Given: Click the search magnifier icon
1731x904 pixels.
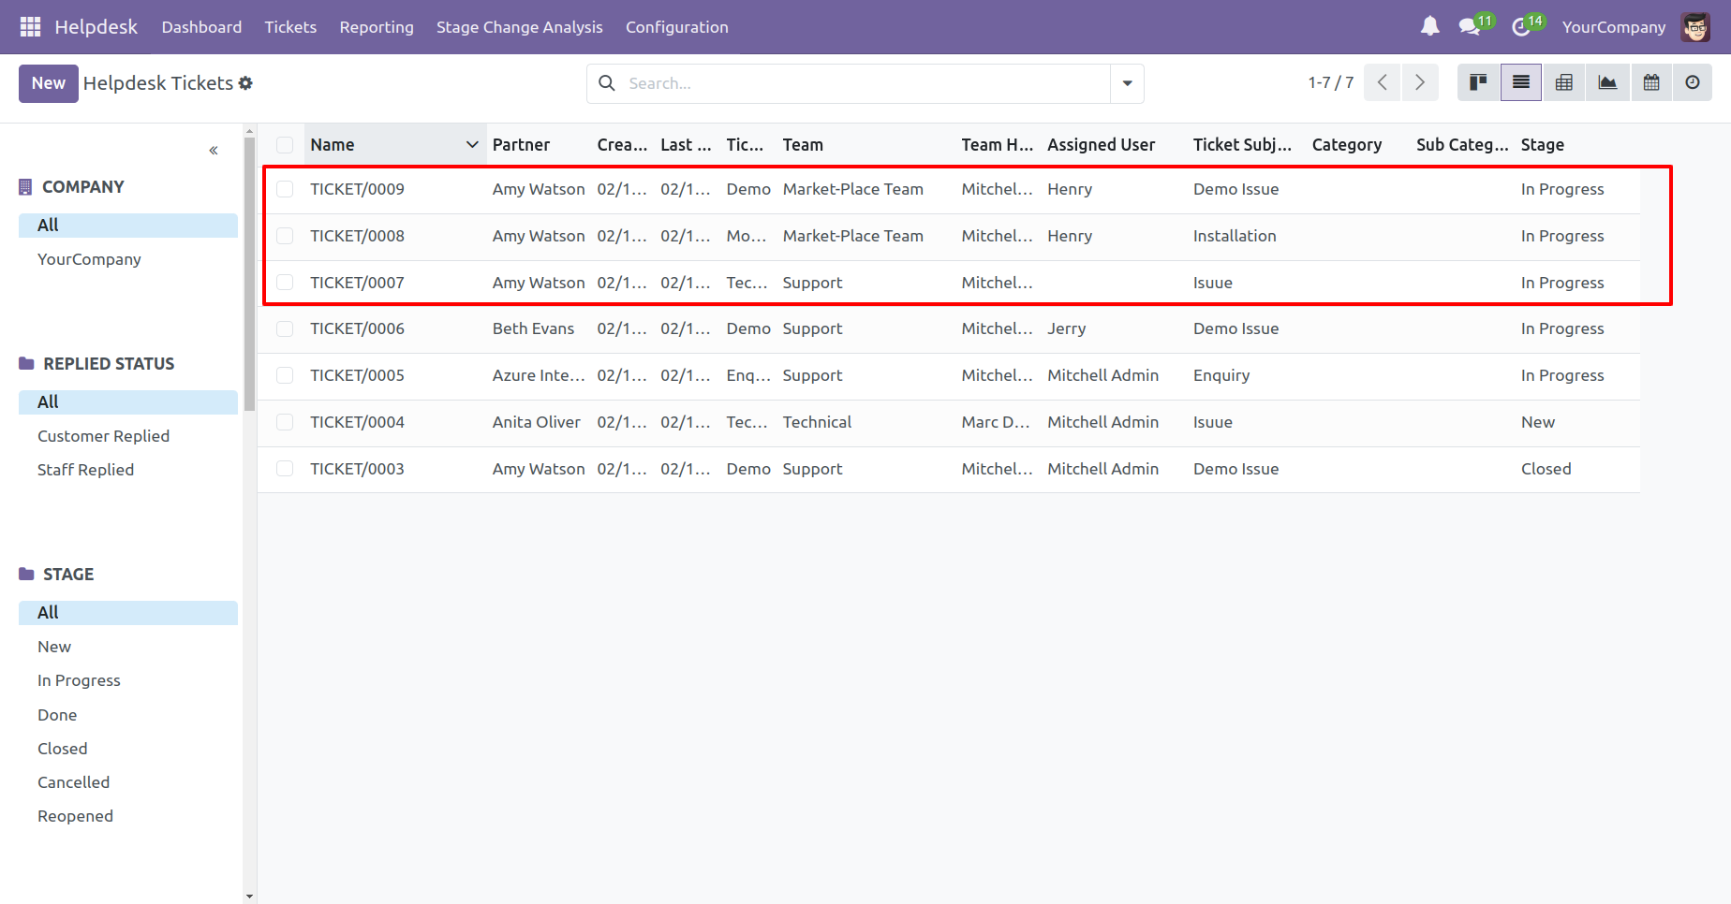Looking at the screenshot, I should (x=607, y=83).
